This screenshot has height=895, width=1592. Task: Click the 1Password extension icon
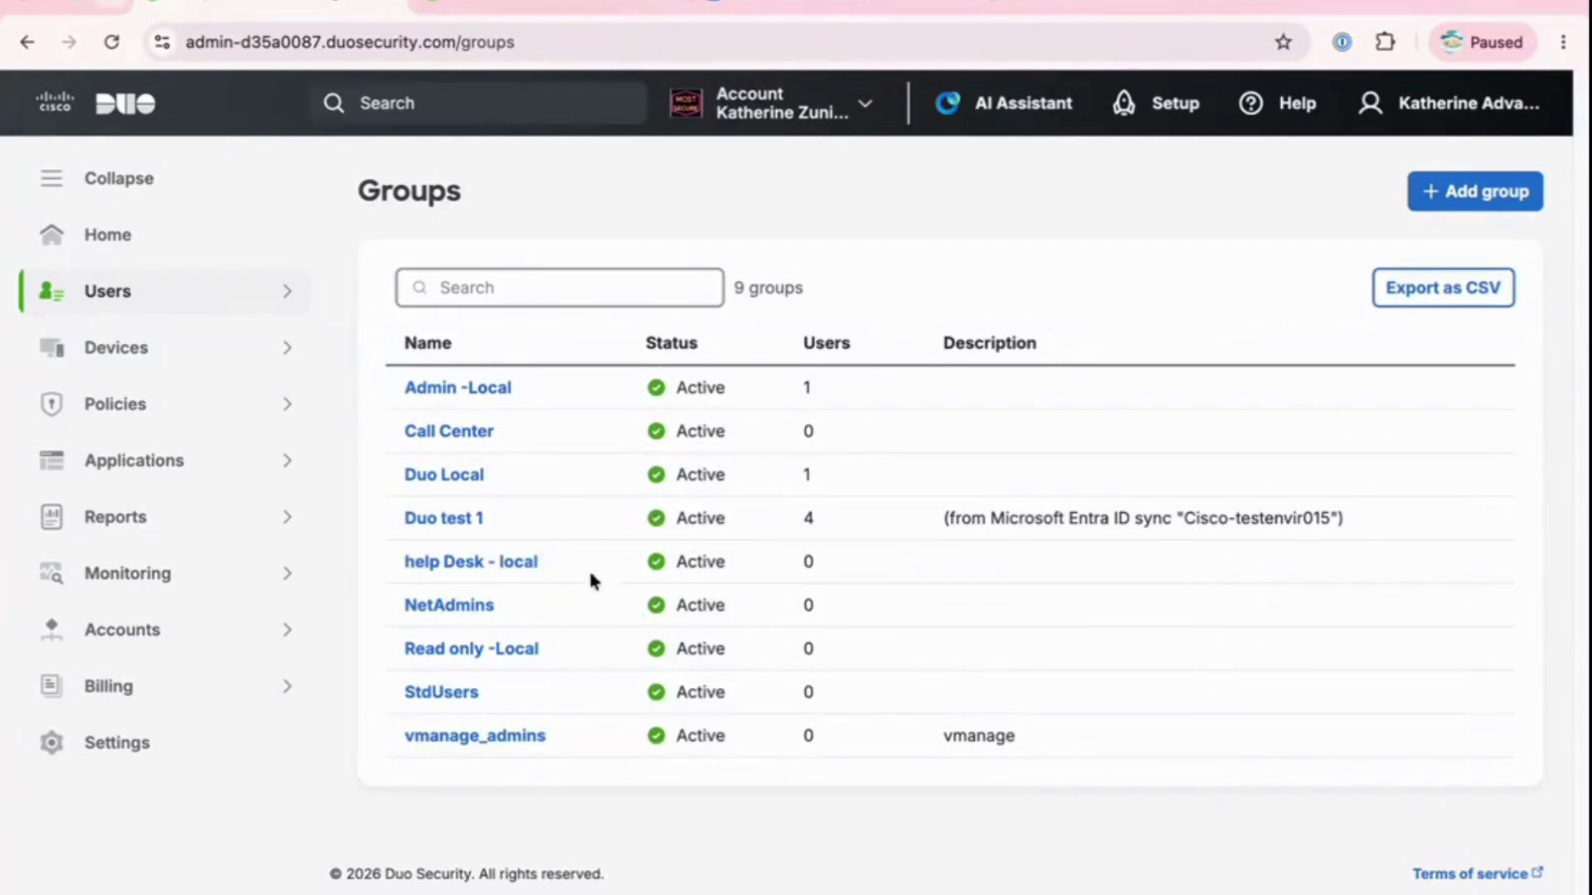click(1342, 42)
